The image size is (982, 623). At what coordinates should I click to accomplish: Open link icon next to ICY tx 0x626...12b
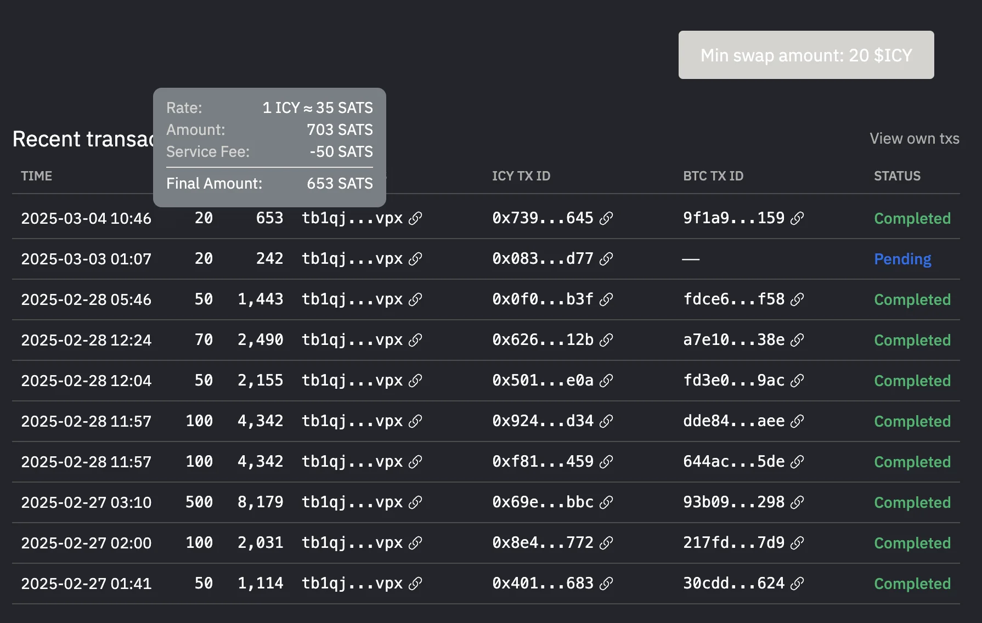click(606, 340)
